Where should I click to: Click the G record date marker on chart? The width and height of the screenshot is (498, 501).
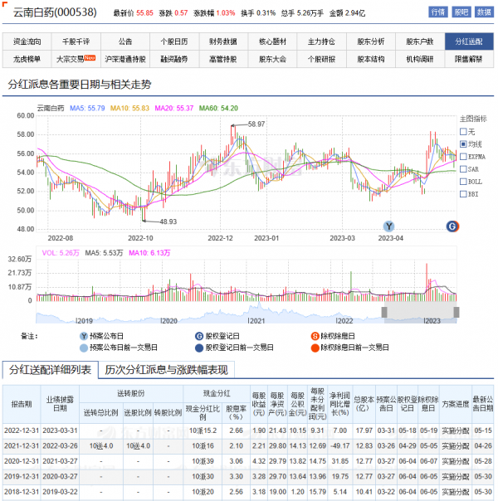(x=452, y=226)
